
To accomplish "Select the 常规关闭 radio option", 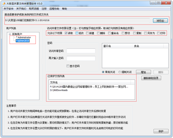I will click(x=103, y=72).
